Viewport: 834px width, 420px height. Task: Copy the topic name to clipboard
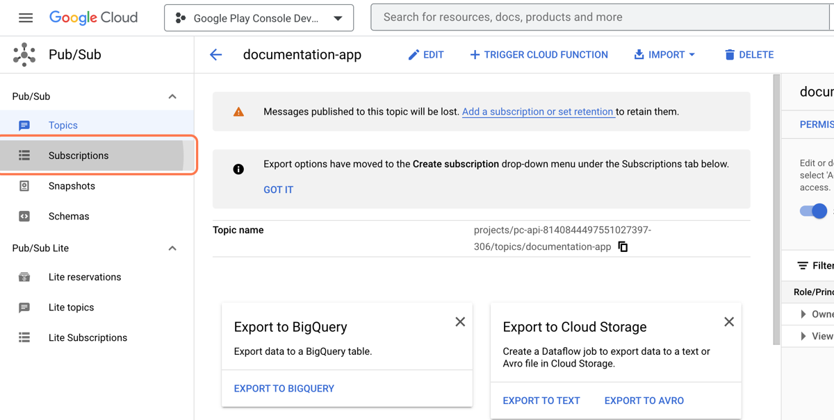tap(623, 246)
